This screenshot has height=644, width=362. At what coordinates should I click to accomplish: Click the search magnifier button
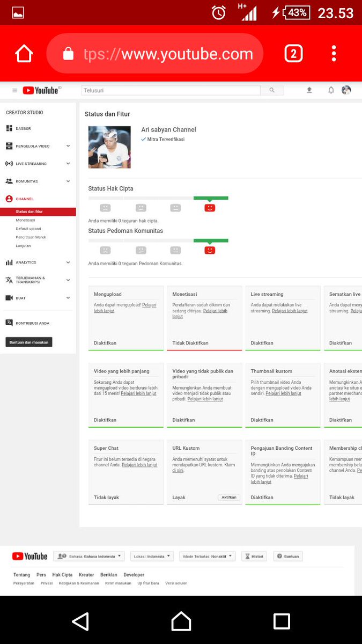pos(272,90)
